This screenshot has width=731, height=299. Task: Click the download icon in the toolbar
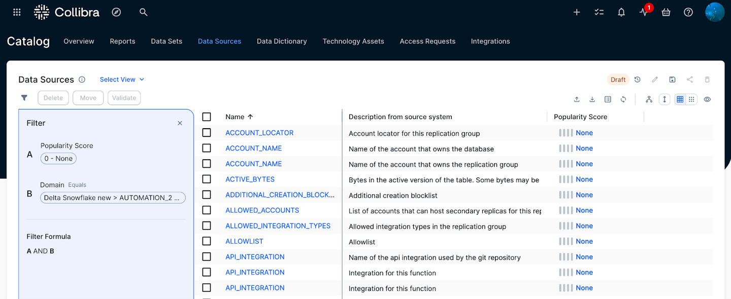592,99
